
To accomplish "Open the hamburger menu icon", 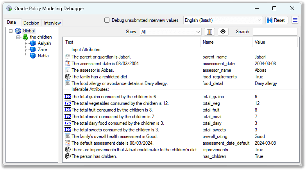I will point(295,20).
